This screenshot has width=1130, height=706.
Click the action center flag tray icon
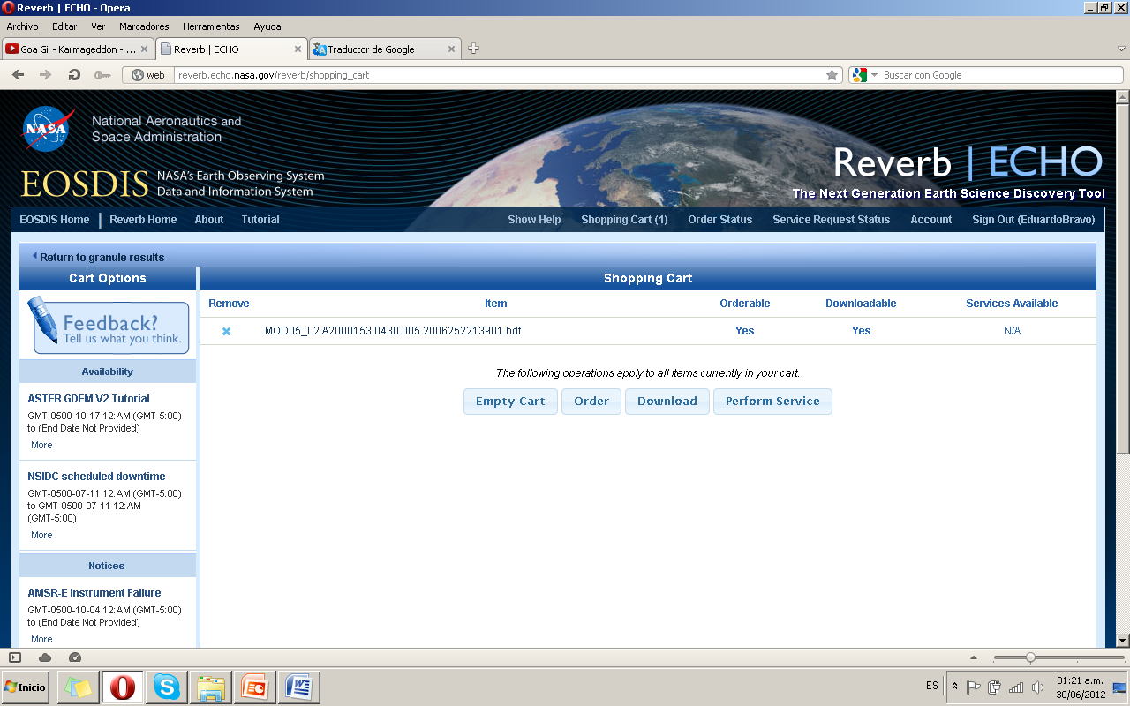(974, 687)
